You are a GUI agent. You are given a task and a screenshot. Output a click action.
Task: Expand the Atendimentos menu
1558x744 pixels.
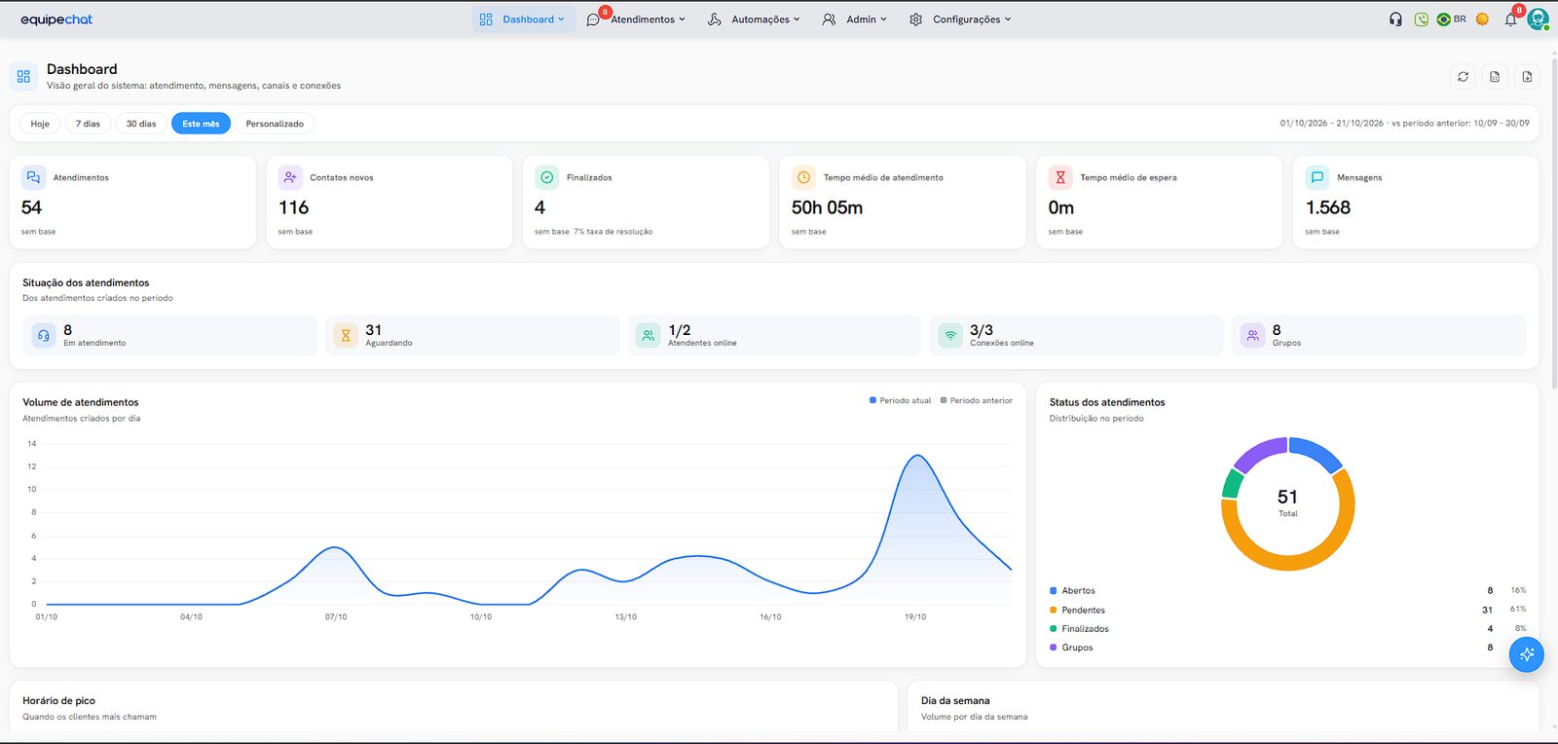pyautogui.click(x=637, y=19)
